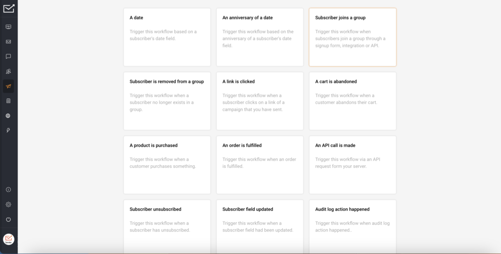Pick the 'Subscriber joins a group' trigger
This screenshot has height=254, width=501.
352,37
